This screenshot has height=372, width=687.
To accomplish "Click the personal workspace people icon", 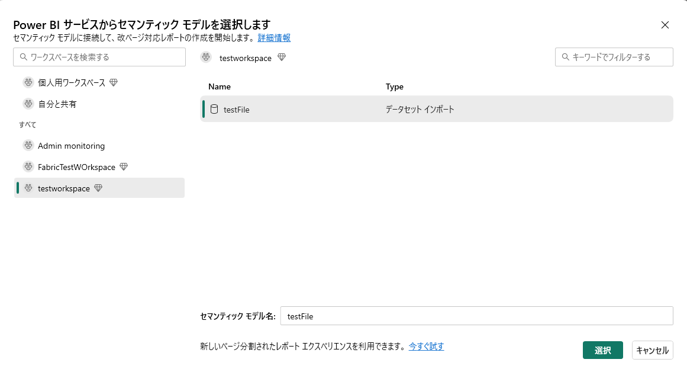I will click(x=28, y=82).
